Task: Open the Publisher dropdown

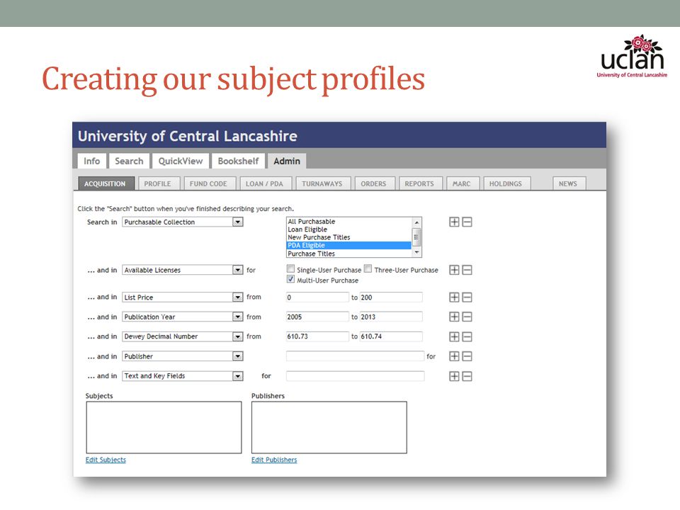Action: pyautogui.click(x=183, y=356)
